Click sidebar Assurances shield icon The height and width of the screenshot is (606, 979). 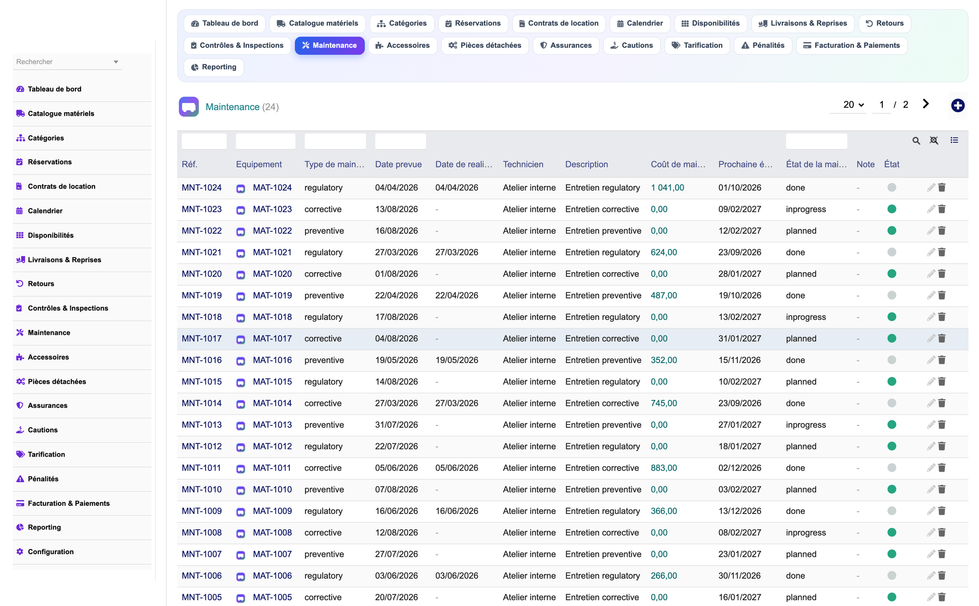[20, 405]
